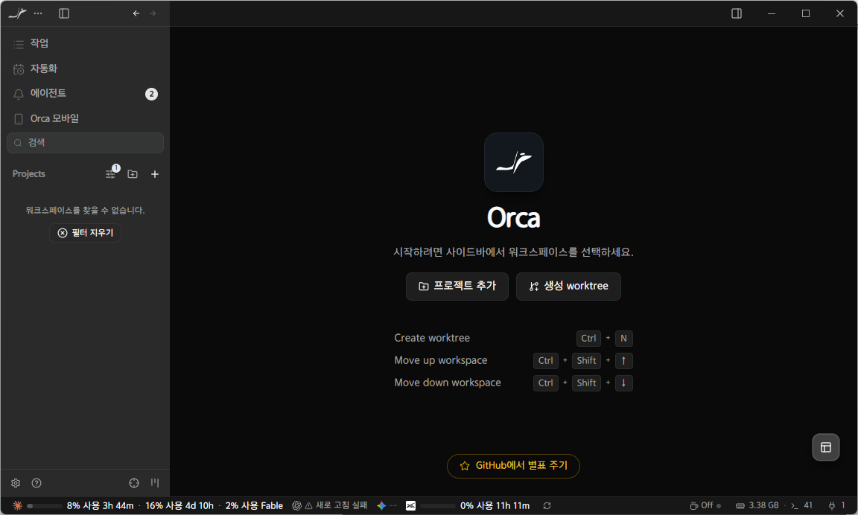Viewport: 858px width, 515px height.
Task: Click the N key badge
Action: click(x=624, y=339)
